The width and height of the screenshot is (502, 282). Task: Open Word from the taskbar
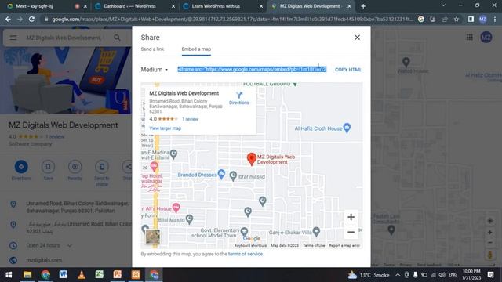[x=63, y=275]
